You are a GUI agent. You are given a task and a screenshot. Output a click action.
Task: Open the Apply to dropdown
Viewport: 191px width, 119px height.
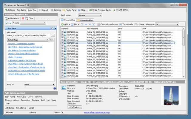[39, 84]
